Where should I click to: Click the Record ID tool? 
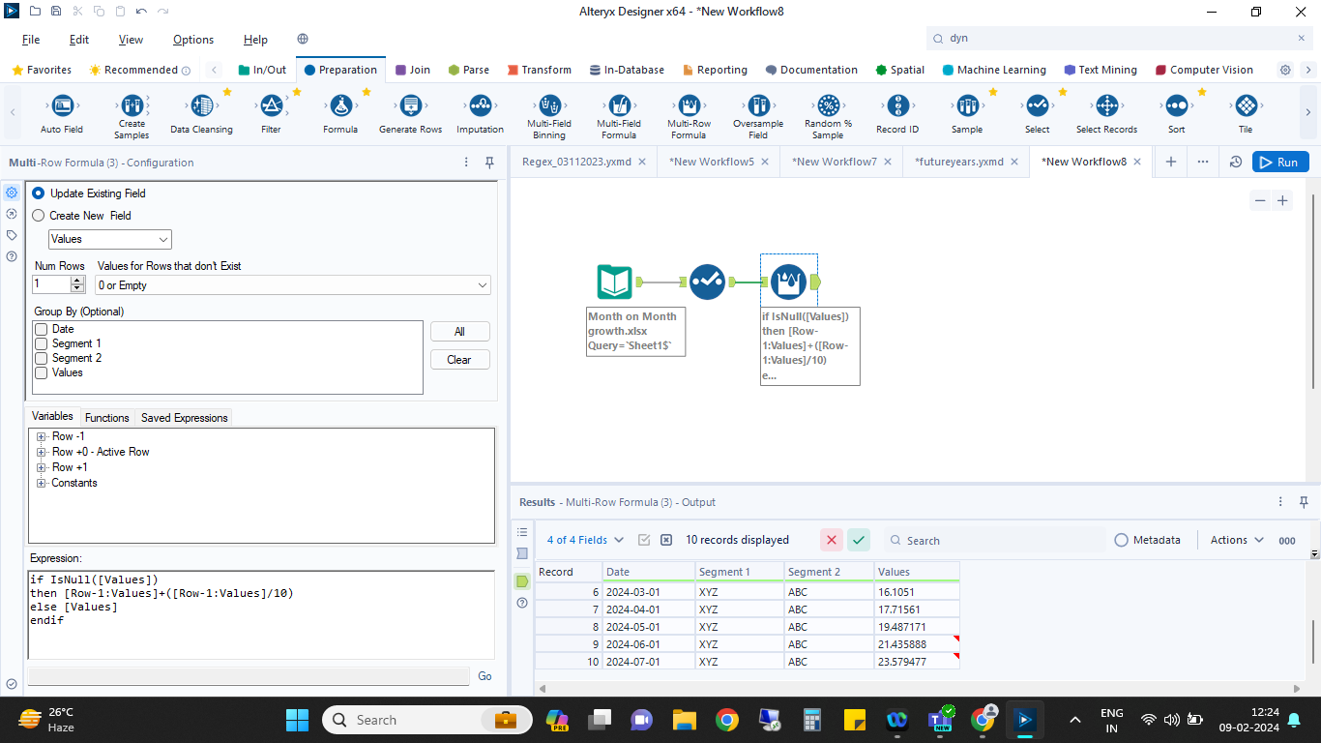coord(896,106)
